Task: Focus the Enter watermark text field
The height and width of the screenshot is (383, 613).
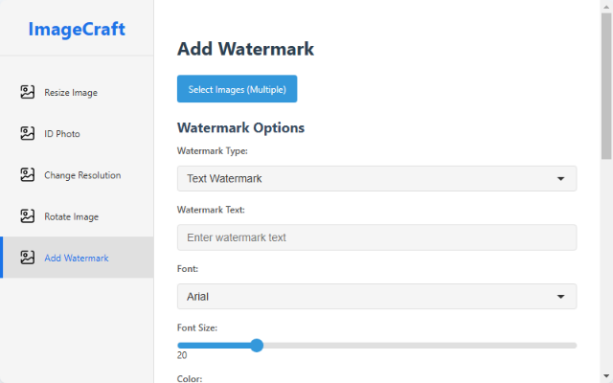Action: (376, 237)
